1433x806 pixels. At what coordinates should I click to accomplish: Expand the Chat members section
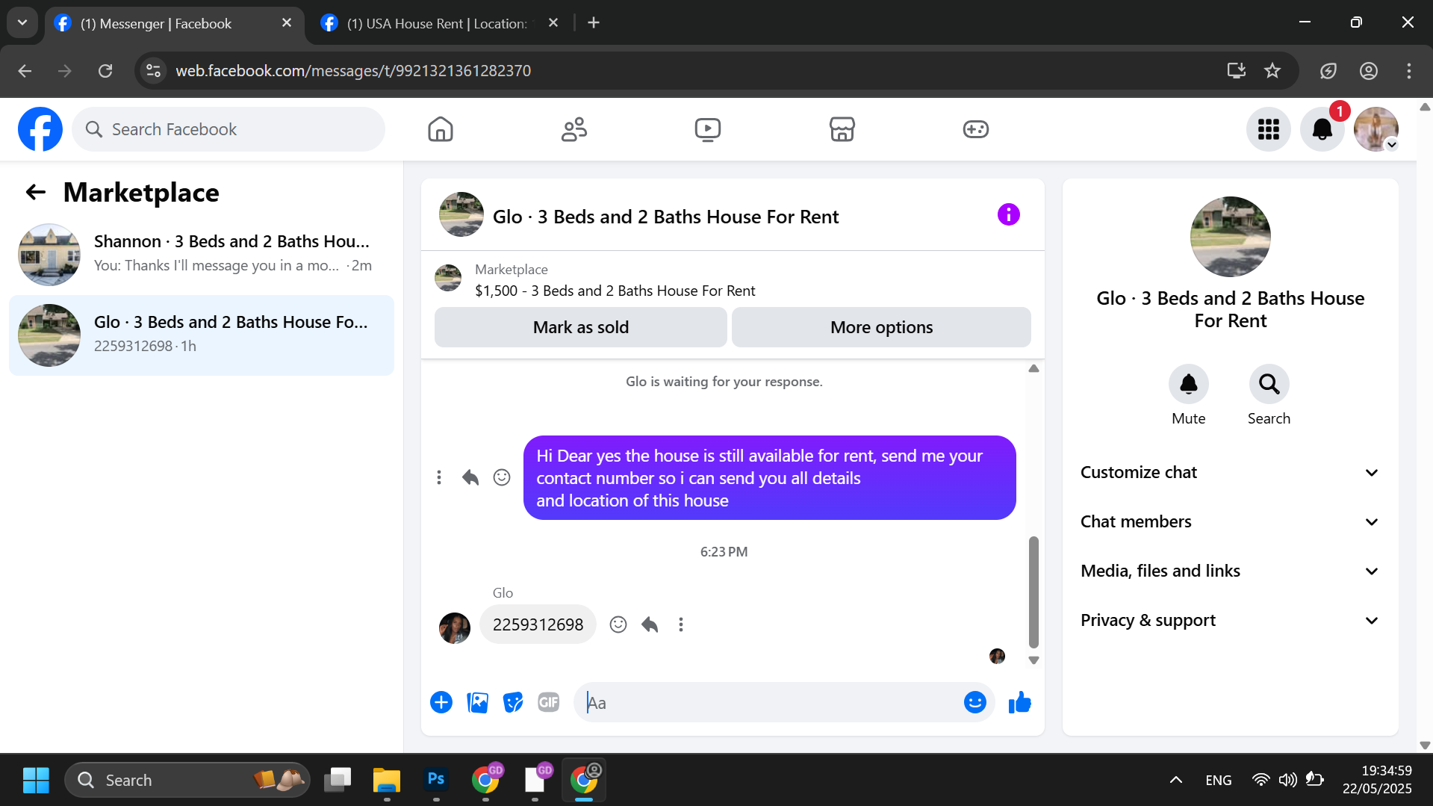[x=1231, y=522]
